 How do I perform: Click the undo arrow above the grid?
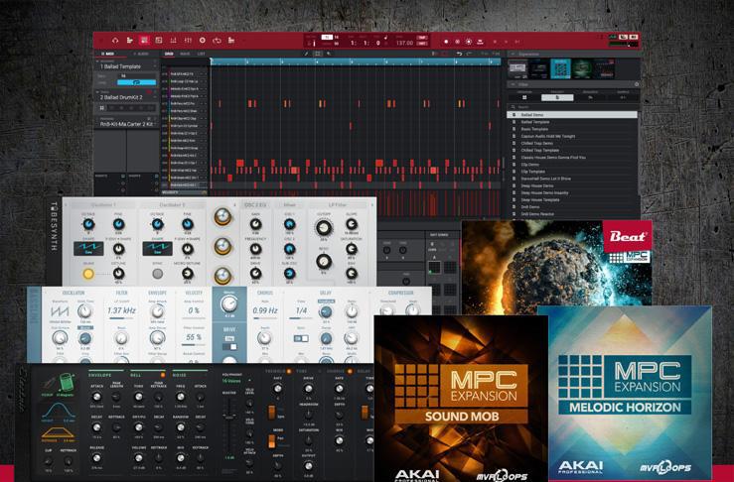point(459,54)
